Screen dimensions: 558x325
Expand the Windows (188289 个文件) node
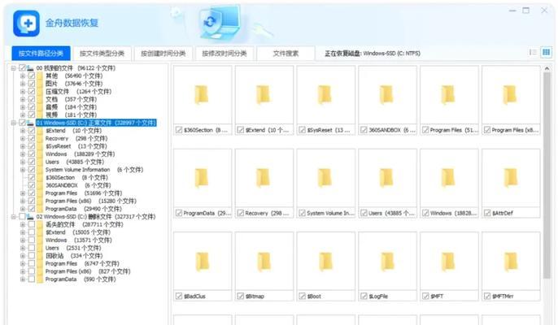(23, 154)
